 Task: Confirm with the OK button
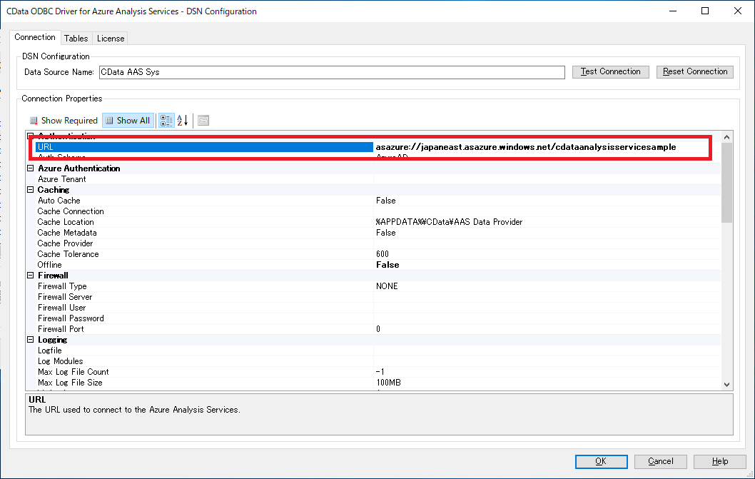click(601, 461)
